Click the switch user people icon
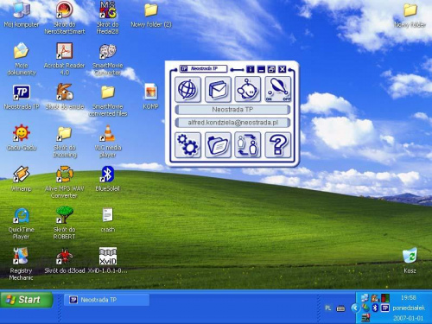The image size is (432, 324). coord(248,145)
